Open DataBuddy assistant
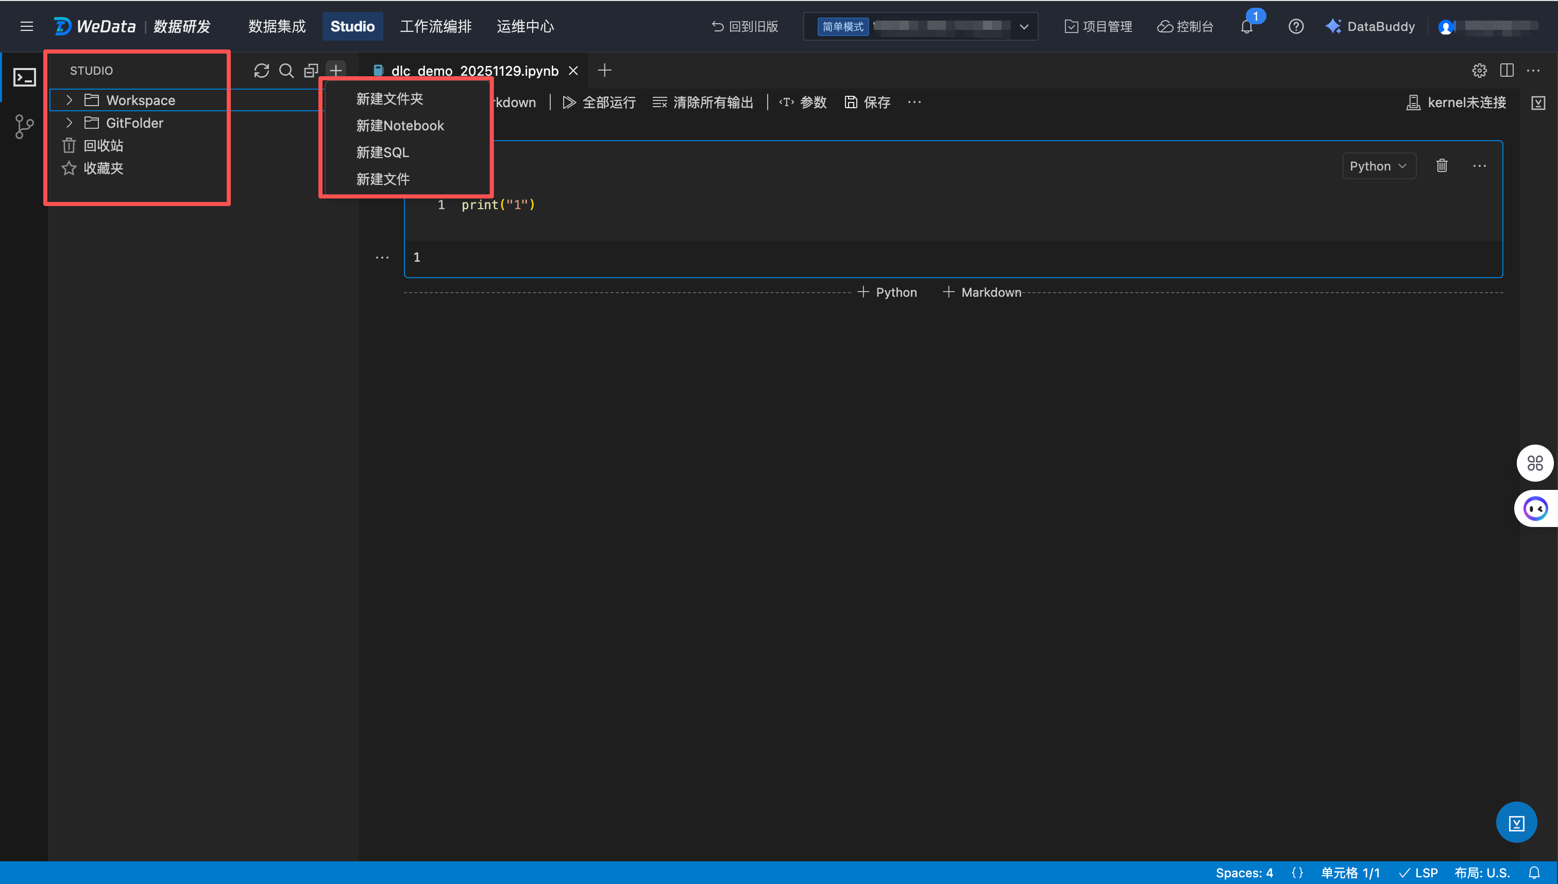The image size is (1558, 884). coord(1370,27)
